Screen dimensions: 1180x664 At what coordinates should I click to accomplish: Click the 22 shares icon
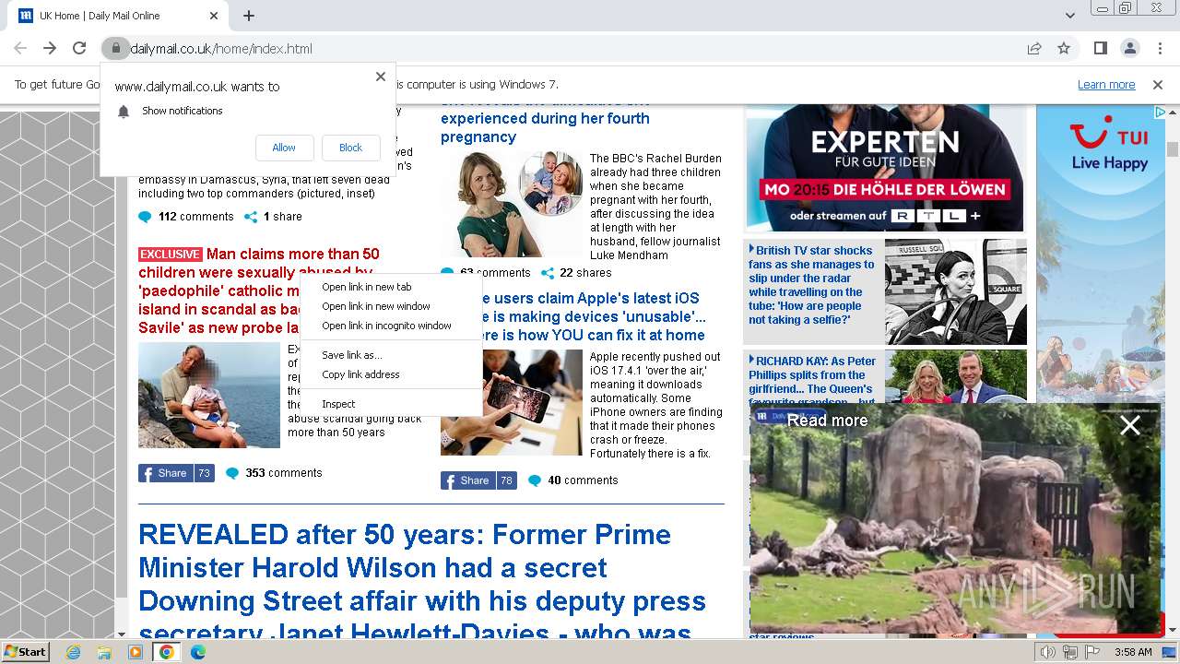pyautogui.click(x=548, y=273)
